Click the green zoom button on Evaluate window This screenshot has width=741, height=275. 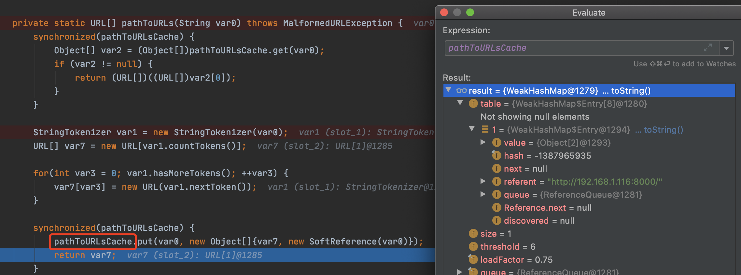470,12
